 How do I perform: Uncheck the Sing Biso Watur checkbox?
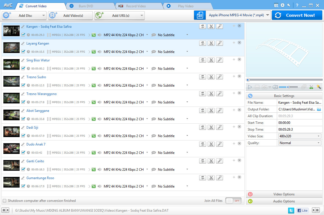[23, 68]
